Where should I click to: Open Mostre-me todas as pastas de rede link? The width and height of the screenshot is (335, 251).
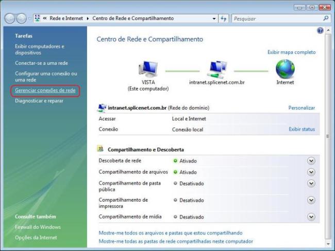pyautogui.click(x=176, y=241)
